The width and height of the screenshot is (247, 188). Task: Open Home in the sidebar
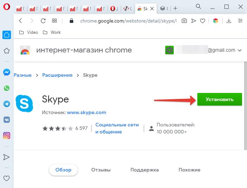coord(7,35)
